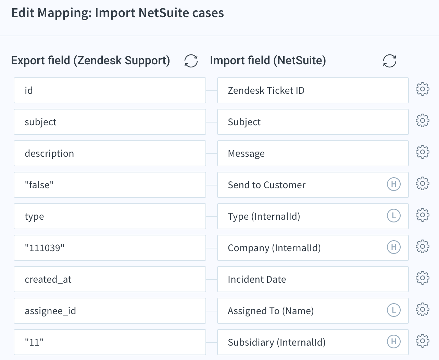The width and height of the screenshot is (439, 360).
Task: Open settings gear for Type (InternalId)
Action: pyautogui.click(x=423, y=215)
